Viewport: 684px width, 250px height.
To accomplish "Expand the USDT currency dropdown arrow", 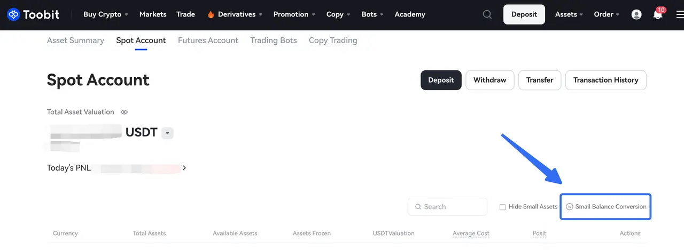I will pyautogui.click(x=167, y=133).
